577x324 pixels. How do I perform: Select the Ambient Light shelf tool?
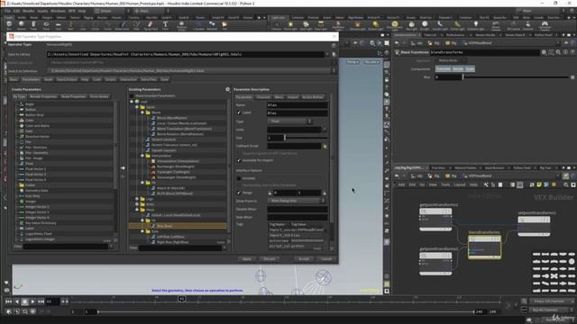(475, 25)
